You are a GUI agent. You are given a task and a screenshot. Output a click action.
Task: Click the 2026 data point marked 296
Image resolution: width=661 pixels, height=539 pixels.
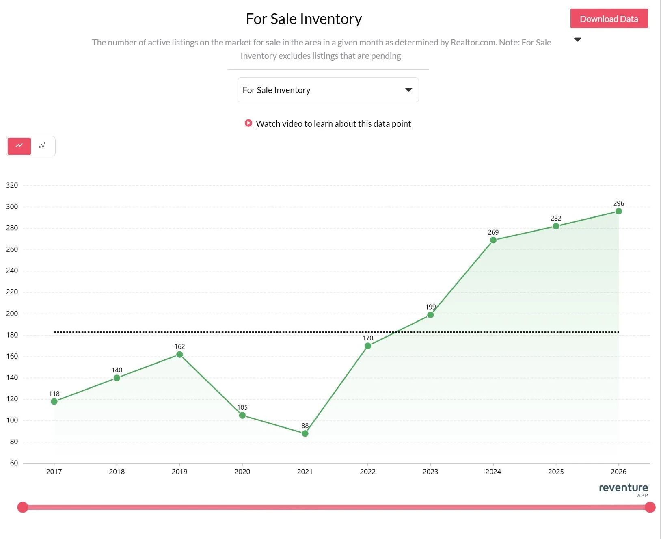[x=619, y=211]
